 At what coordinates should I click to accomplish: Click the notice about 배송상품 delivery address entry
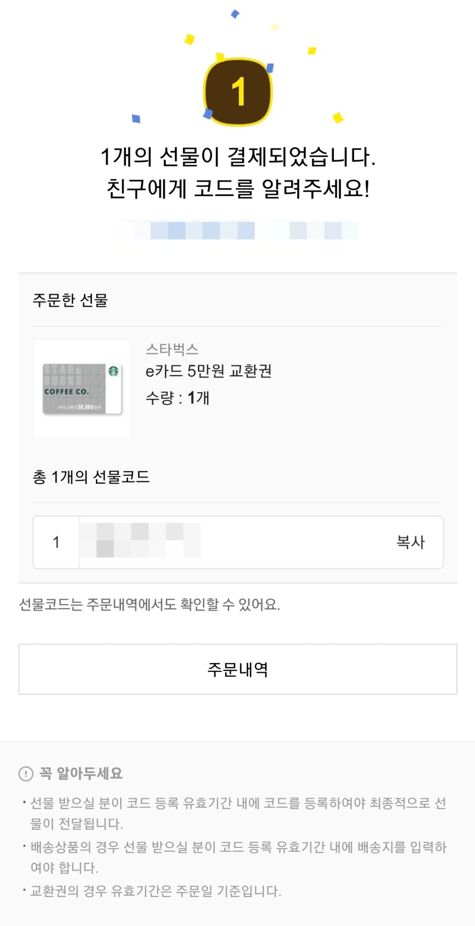click(x=238, y=857)
